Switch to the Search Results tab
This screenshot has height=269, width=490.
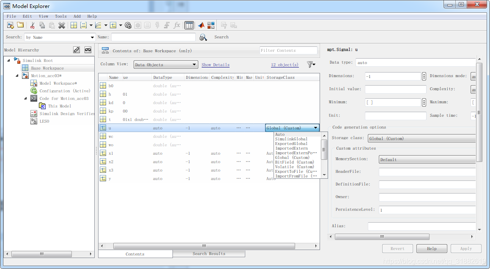coord(209,254)
